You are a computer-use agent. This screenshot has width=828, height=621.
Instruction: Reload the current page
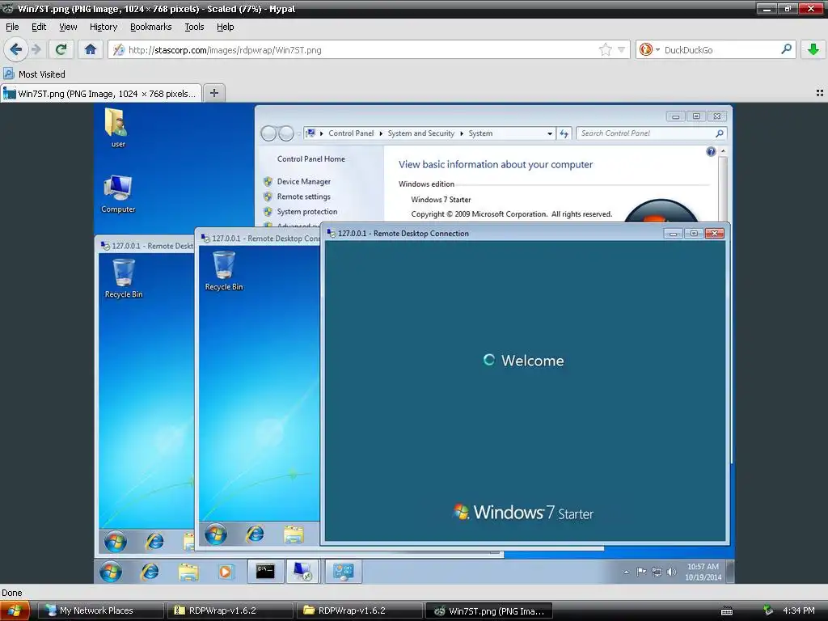[61, 49]
